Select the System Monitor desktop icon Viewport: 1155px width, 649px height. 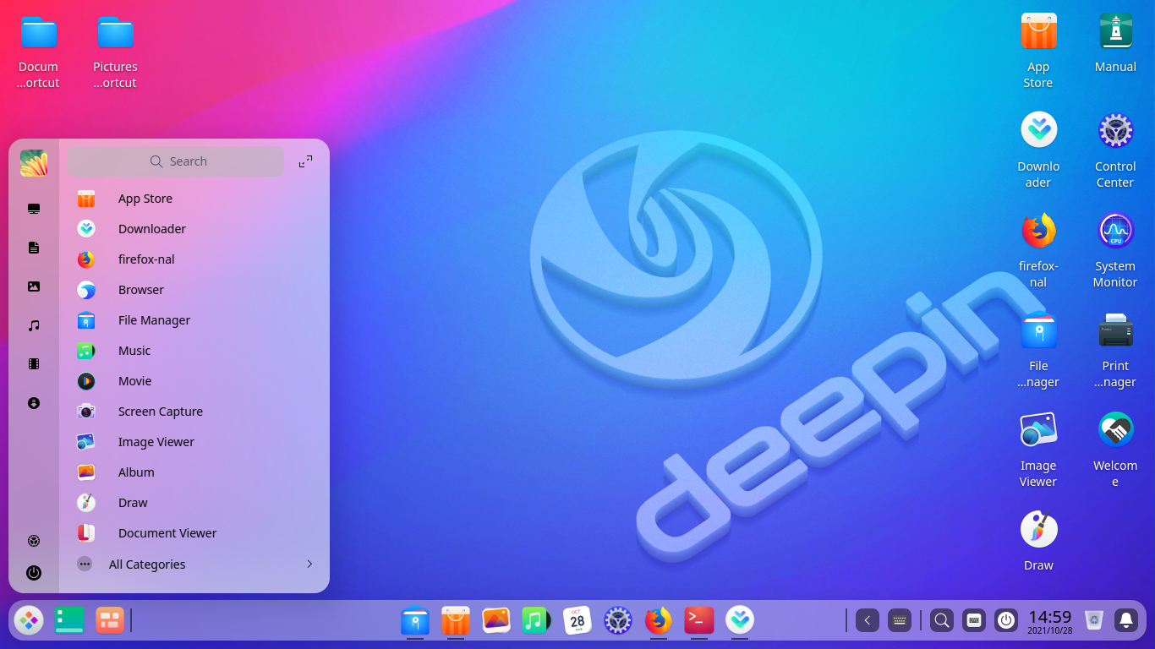point(1115,250)
